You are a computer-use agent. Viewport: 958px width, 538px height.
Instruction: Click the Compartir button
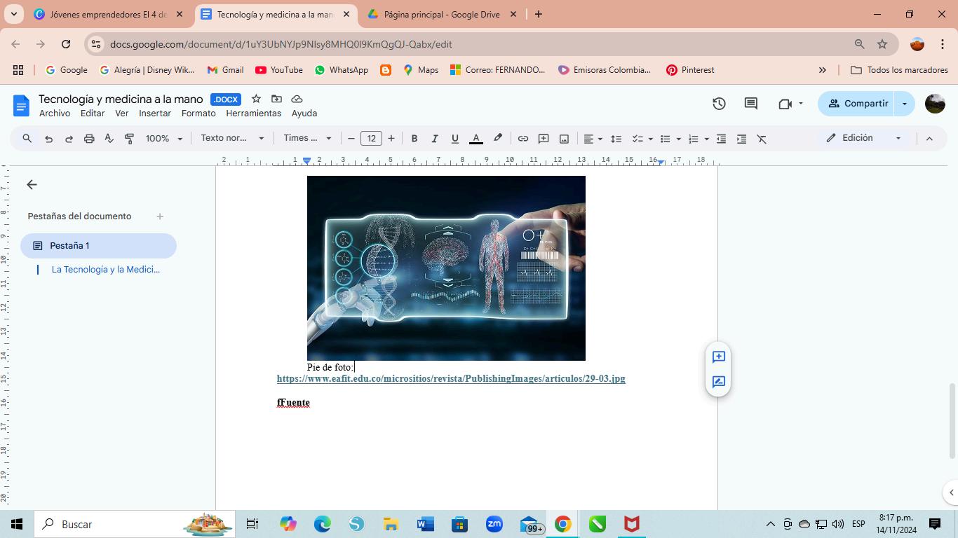[x=858, y=104]
